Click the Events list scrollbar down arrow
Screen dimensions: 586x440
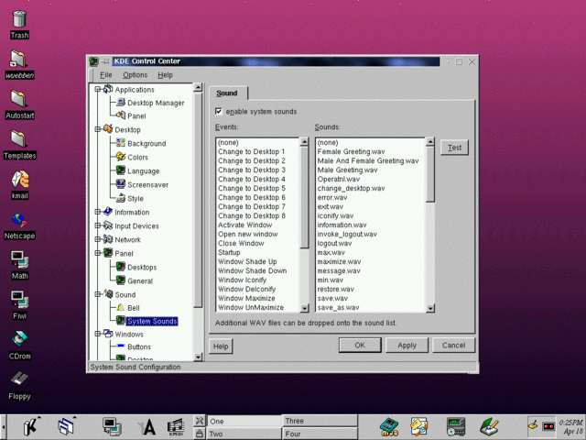pos(304,308)
